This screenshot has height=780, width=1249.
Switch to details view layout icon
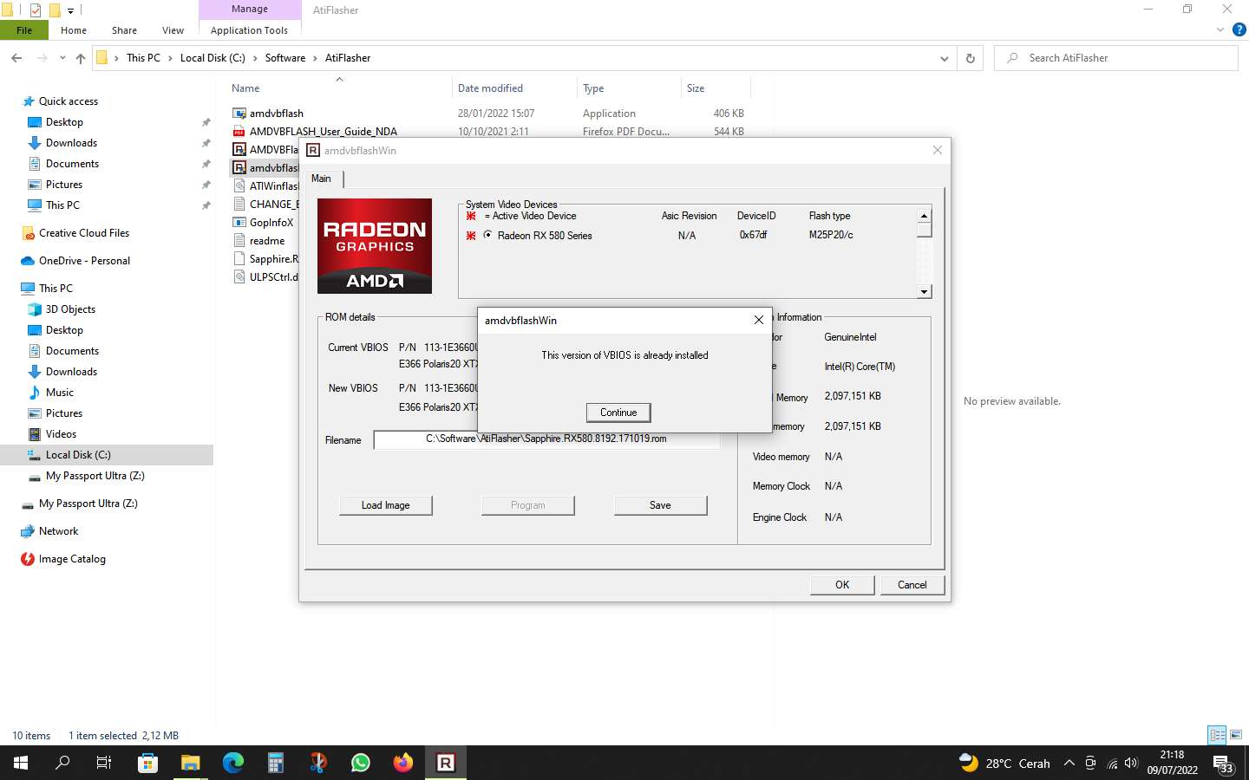[1217, 735]
